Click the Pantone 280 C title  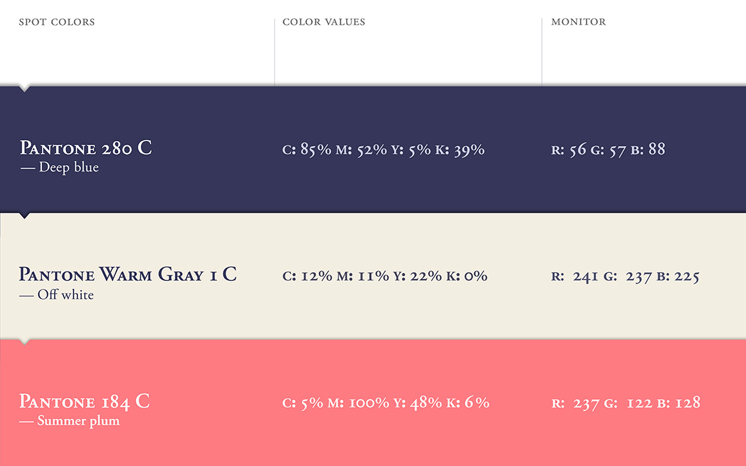point(86,148)
